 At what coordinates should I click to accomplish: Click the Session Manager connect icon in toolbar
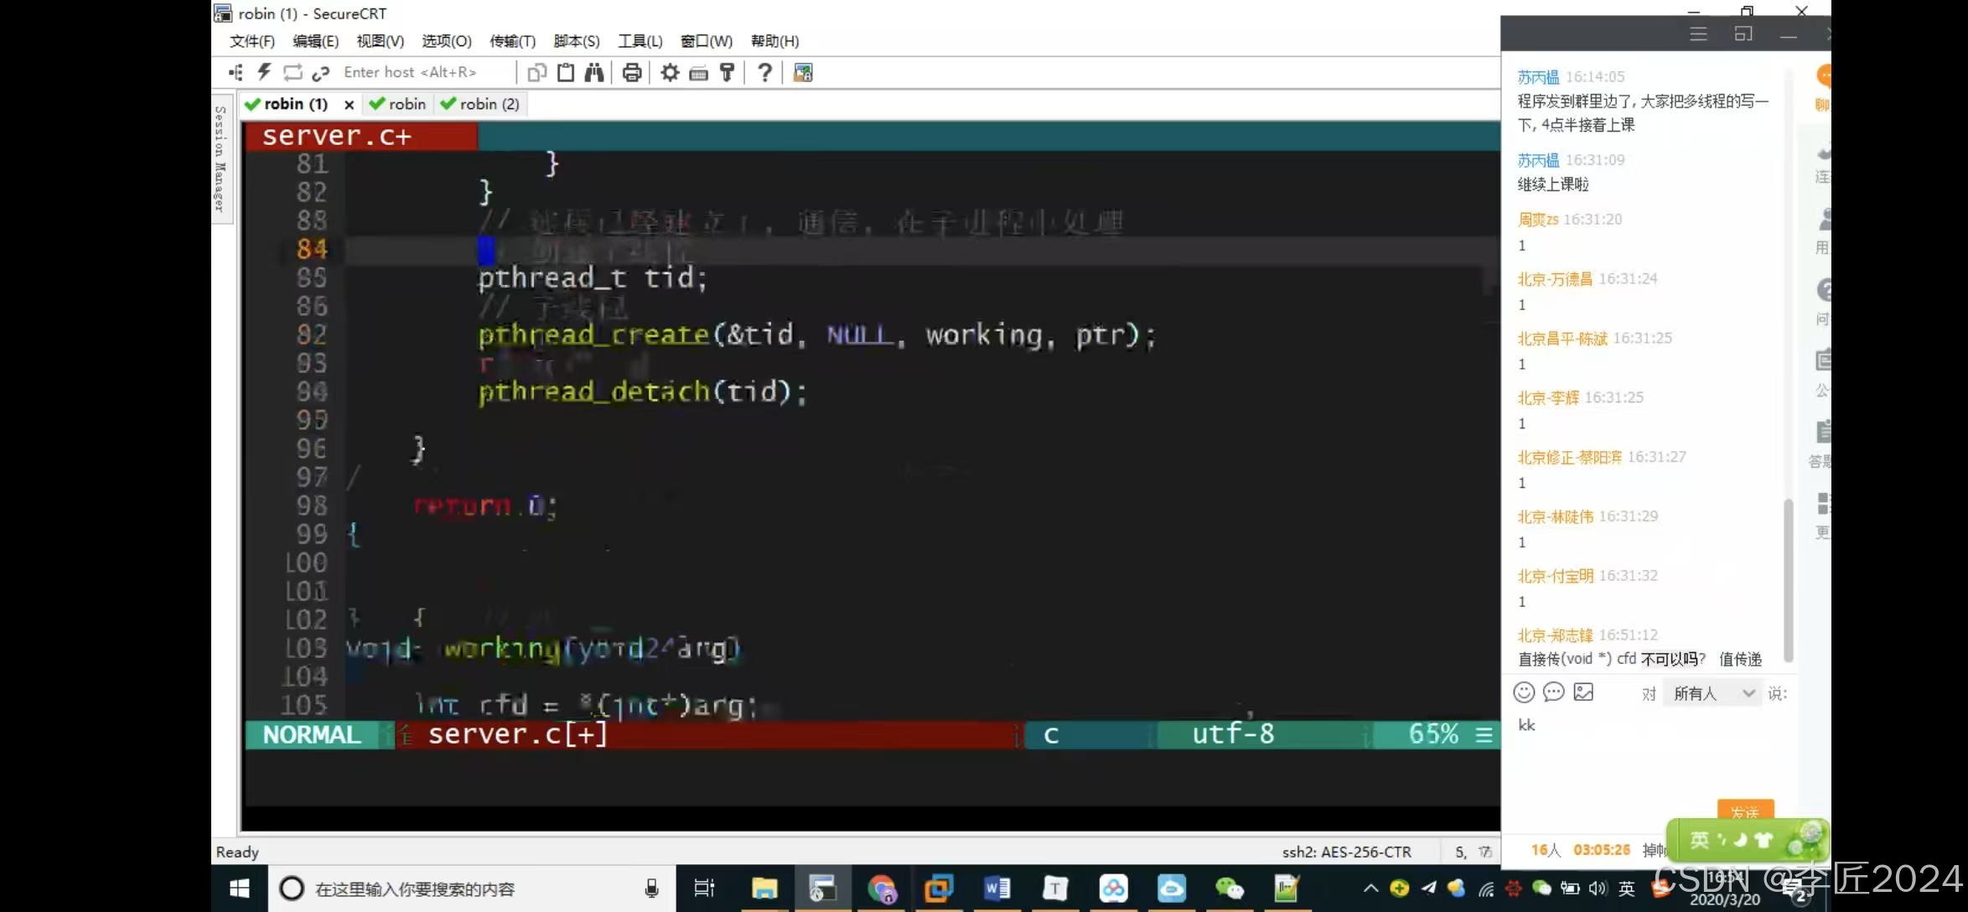236,72
